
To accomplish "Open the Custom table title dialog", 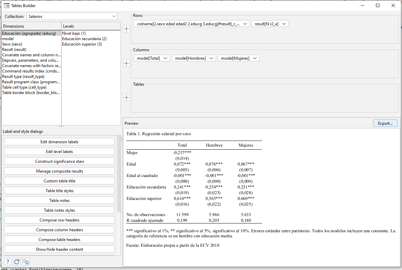I will (59, 181).
